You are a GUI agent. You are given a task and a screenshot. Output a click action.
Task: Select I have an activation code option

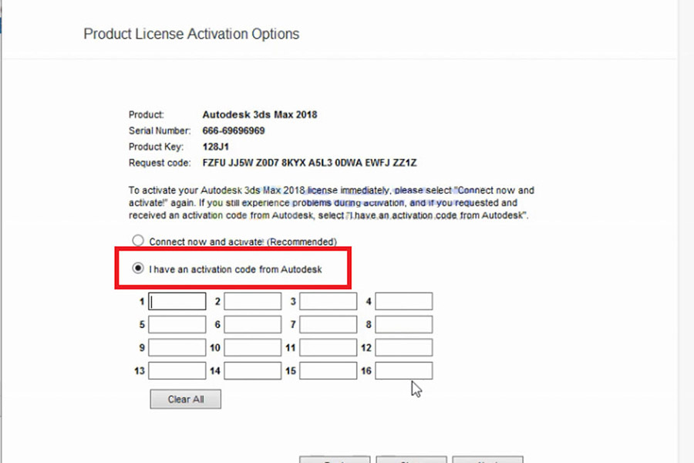tap(138, 269)
